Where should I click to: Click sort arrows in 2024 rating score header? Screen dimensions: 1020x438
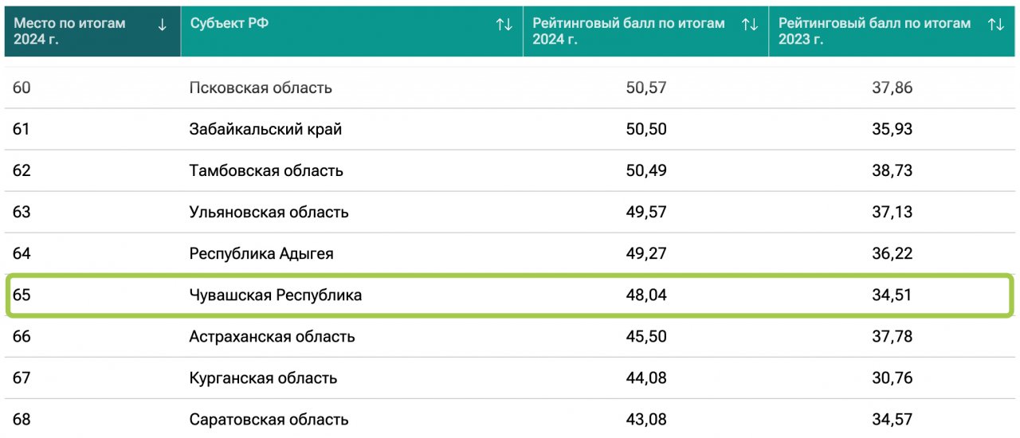[749, 25]
